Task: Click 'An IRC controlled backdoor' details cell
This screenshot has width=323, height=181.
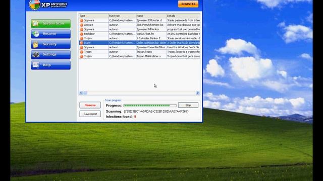Action: pos(183,34)
